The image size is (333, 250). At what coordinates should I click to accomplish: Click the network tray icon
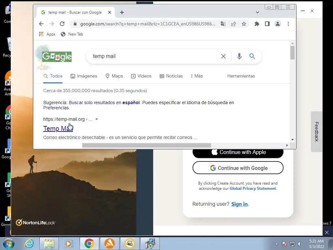(292, 244)
